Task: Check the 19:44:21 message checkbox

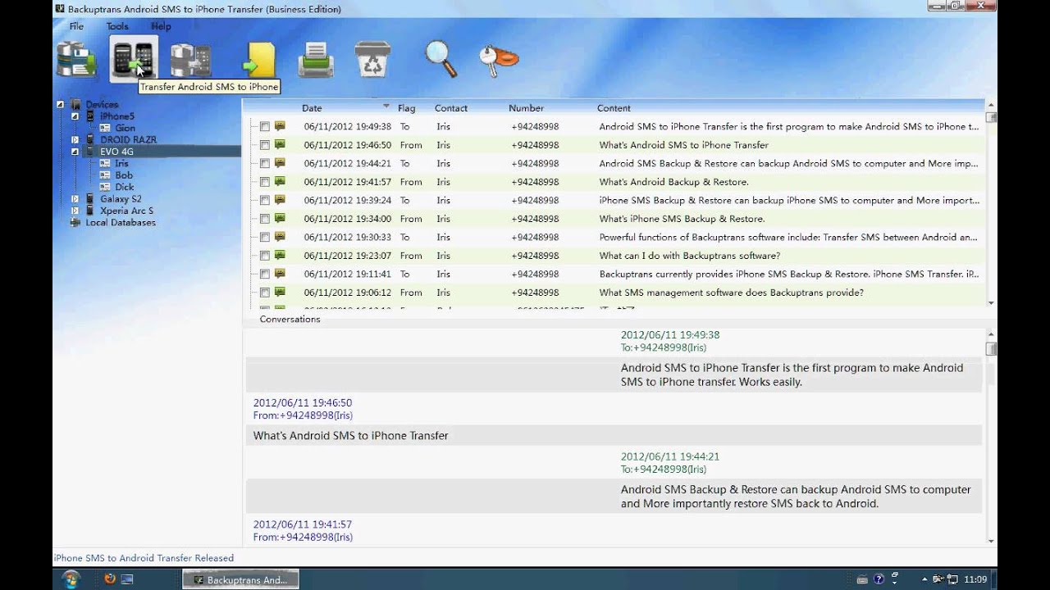Action: pos(265,164)
